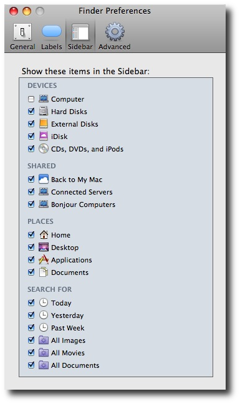240x404 pixels.
Task: Uncheck All Movies search item
Action: [x=31, y=352]
